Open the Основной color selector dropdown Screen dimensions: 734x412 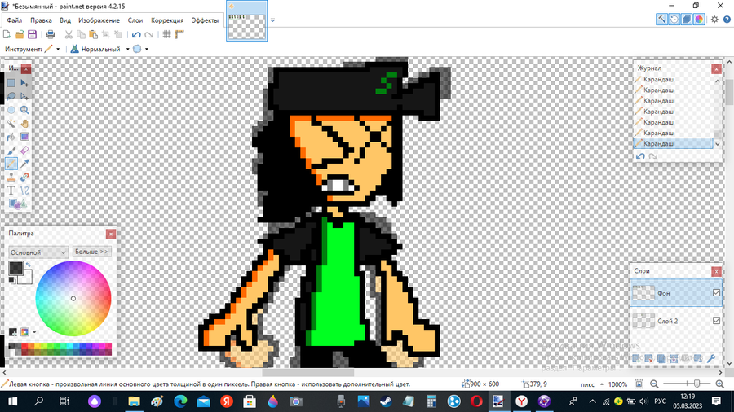click(x=38, y=252)
